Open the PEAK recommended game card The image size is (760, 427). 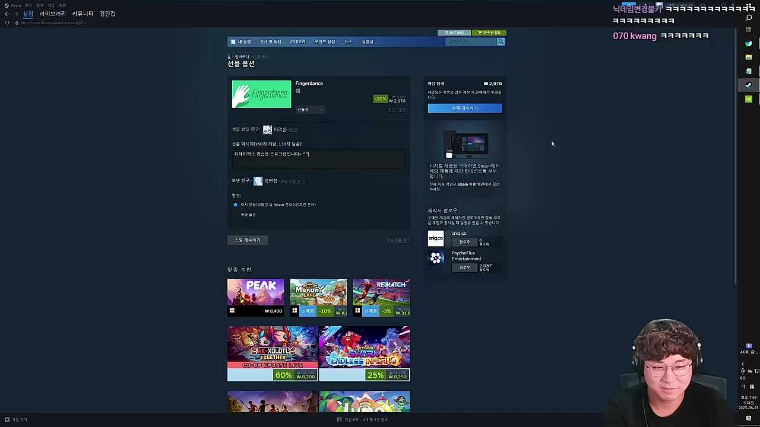[x=255, y=297]
